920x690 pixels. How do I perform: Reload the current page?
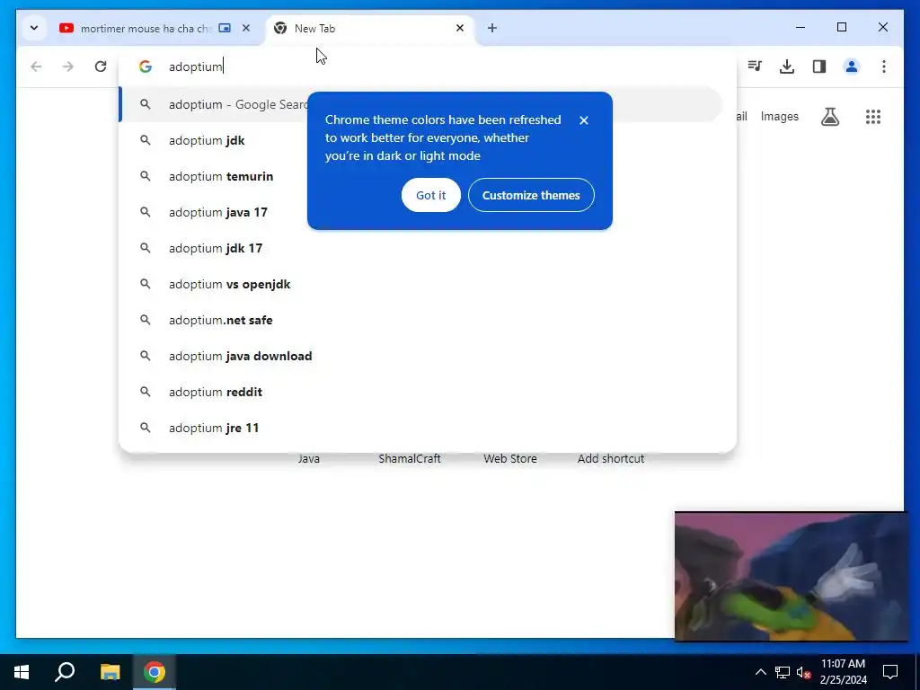pos(101,66)
